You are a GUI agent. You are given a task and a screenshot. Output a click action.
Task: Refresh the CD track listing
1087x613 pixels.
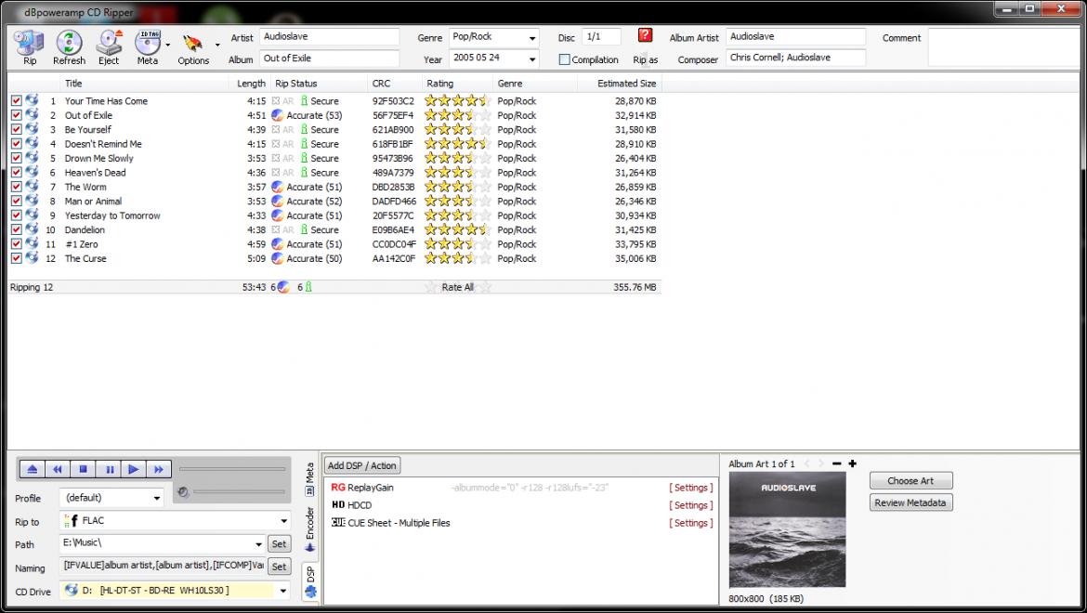click(x=69, y=46)
